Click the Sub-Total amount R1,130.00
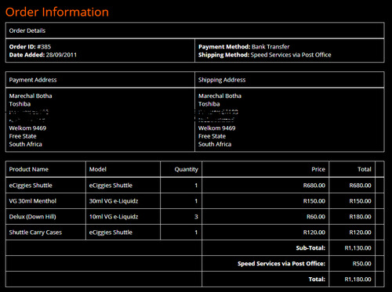The width and height of the screenshot is (392, 292). click(x=358, y=248)
